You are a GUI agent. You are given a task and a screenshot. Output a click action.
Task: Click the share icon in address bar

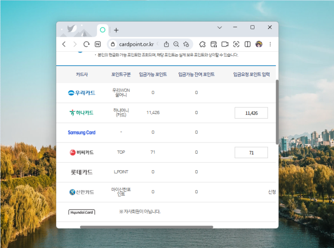[x=166, y=44]
